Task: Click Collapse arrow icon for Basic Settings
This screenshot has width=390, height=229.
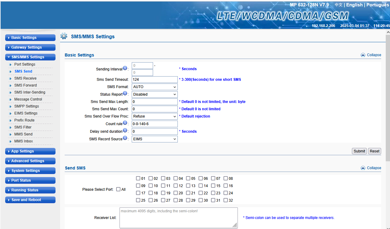Action: [x=363, y=55]
